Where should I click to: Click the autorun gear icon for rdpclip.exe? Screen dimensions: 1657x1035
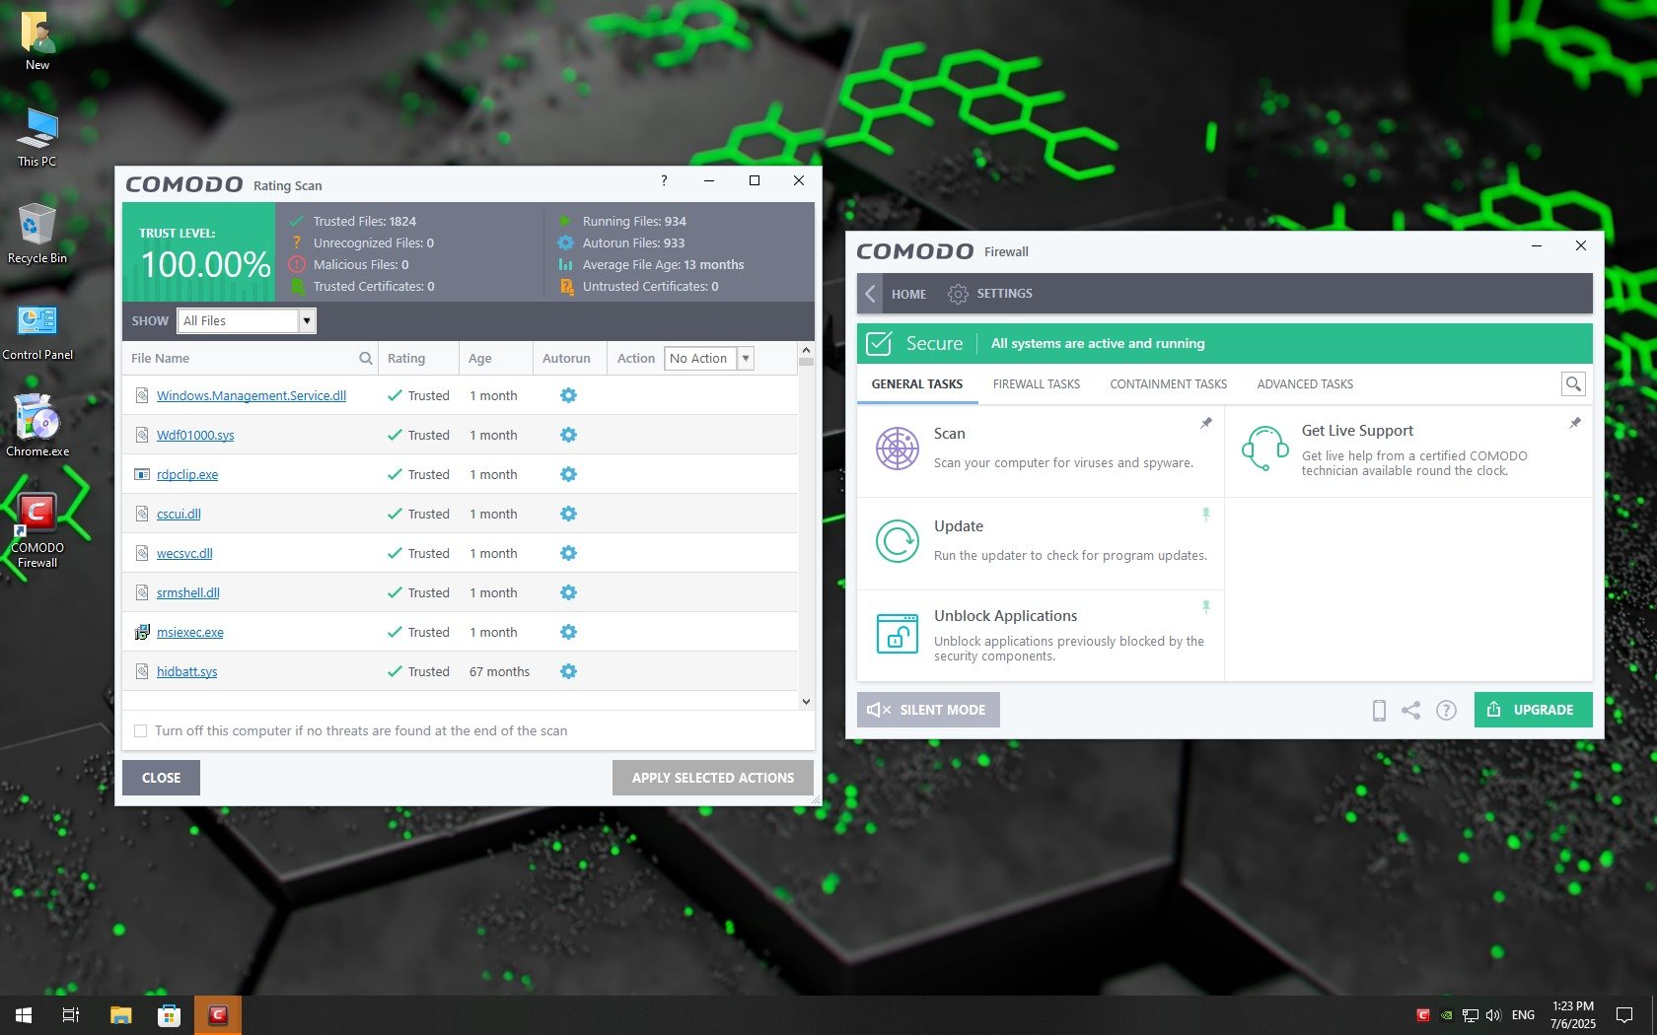[568, 474]
